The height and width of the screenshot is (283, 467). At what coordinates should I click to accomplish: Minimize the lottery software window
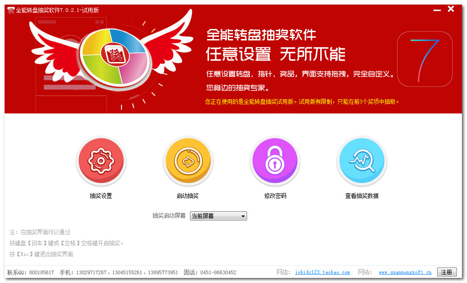437,10
